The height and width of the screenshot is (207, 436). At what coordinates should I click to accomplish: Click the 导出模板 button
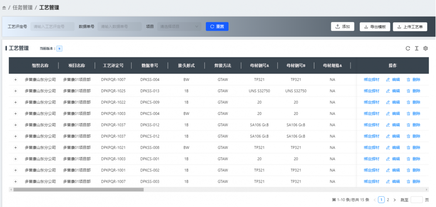pyautogui.click(x=375, y=27)
